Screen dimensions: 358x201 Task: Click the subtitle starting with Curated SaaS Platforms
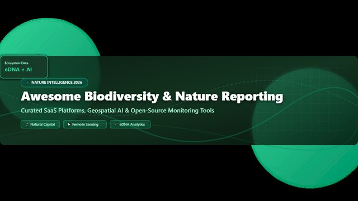117,111
